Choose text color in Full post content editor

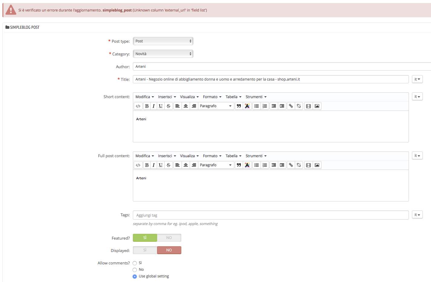point(247,165)
